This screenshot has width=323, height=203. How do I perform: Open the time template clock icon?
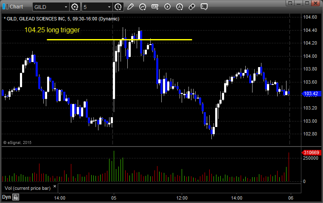[118, 7]
